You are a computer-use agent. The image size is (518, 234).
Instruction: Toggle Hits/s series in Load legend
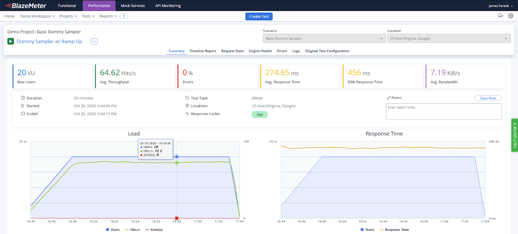(x=132, y=229)
